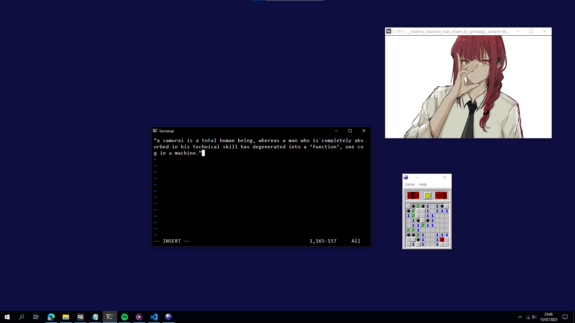Image resolution: width=575 pixels, height=323 pixels.
Task: Open Spotify from the taskbar
Action: 125,317
